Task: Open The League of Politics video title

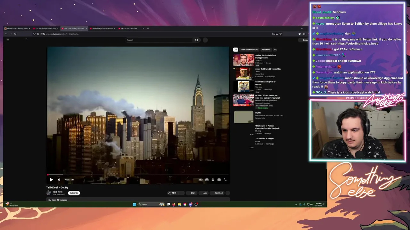Action: [268, 127]
